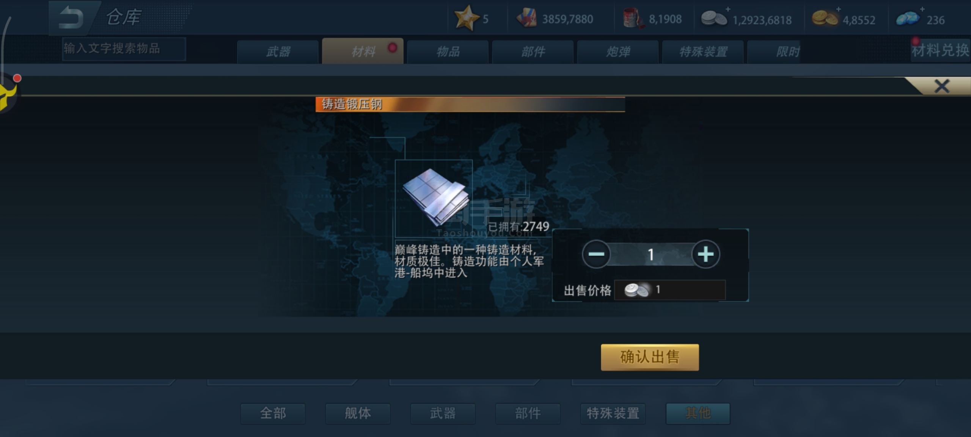971x437 pixels.
Task: Tap the gold coins currency icon
Action: [x=824, y=18]
